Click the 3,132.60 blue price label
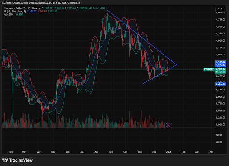Screen dimensions: 229x166 tap(221, 62)
